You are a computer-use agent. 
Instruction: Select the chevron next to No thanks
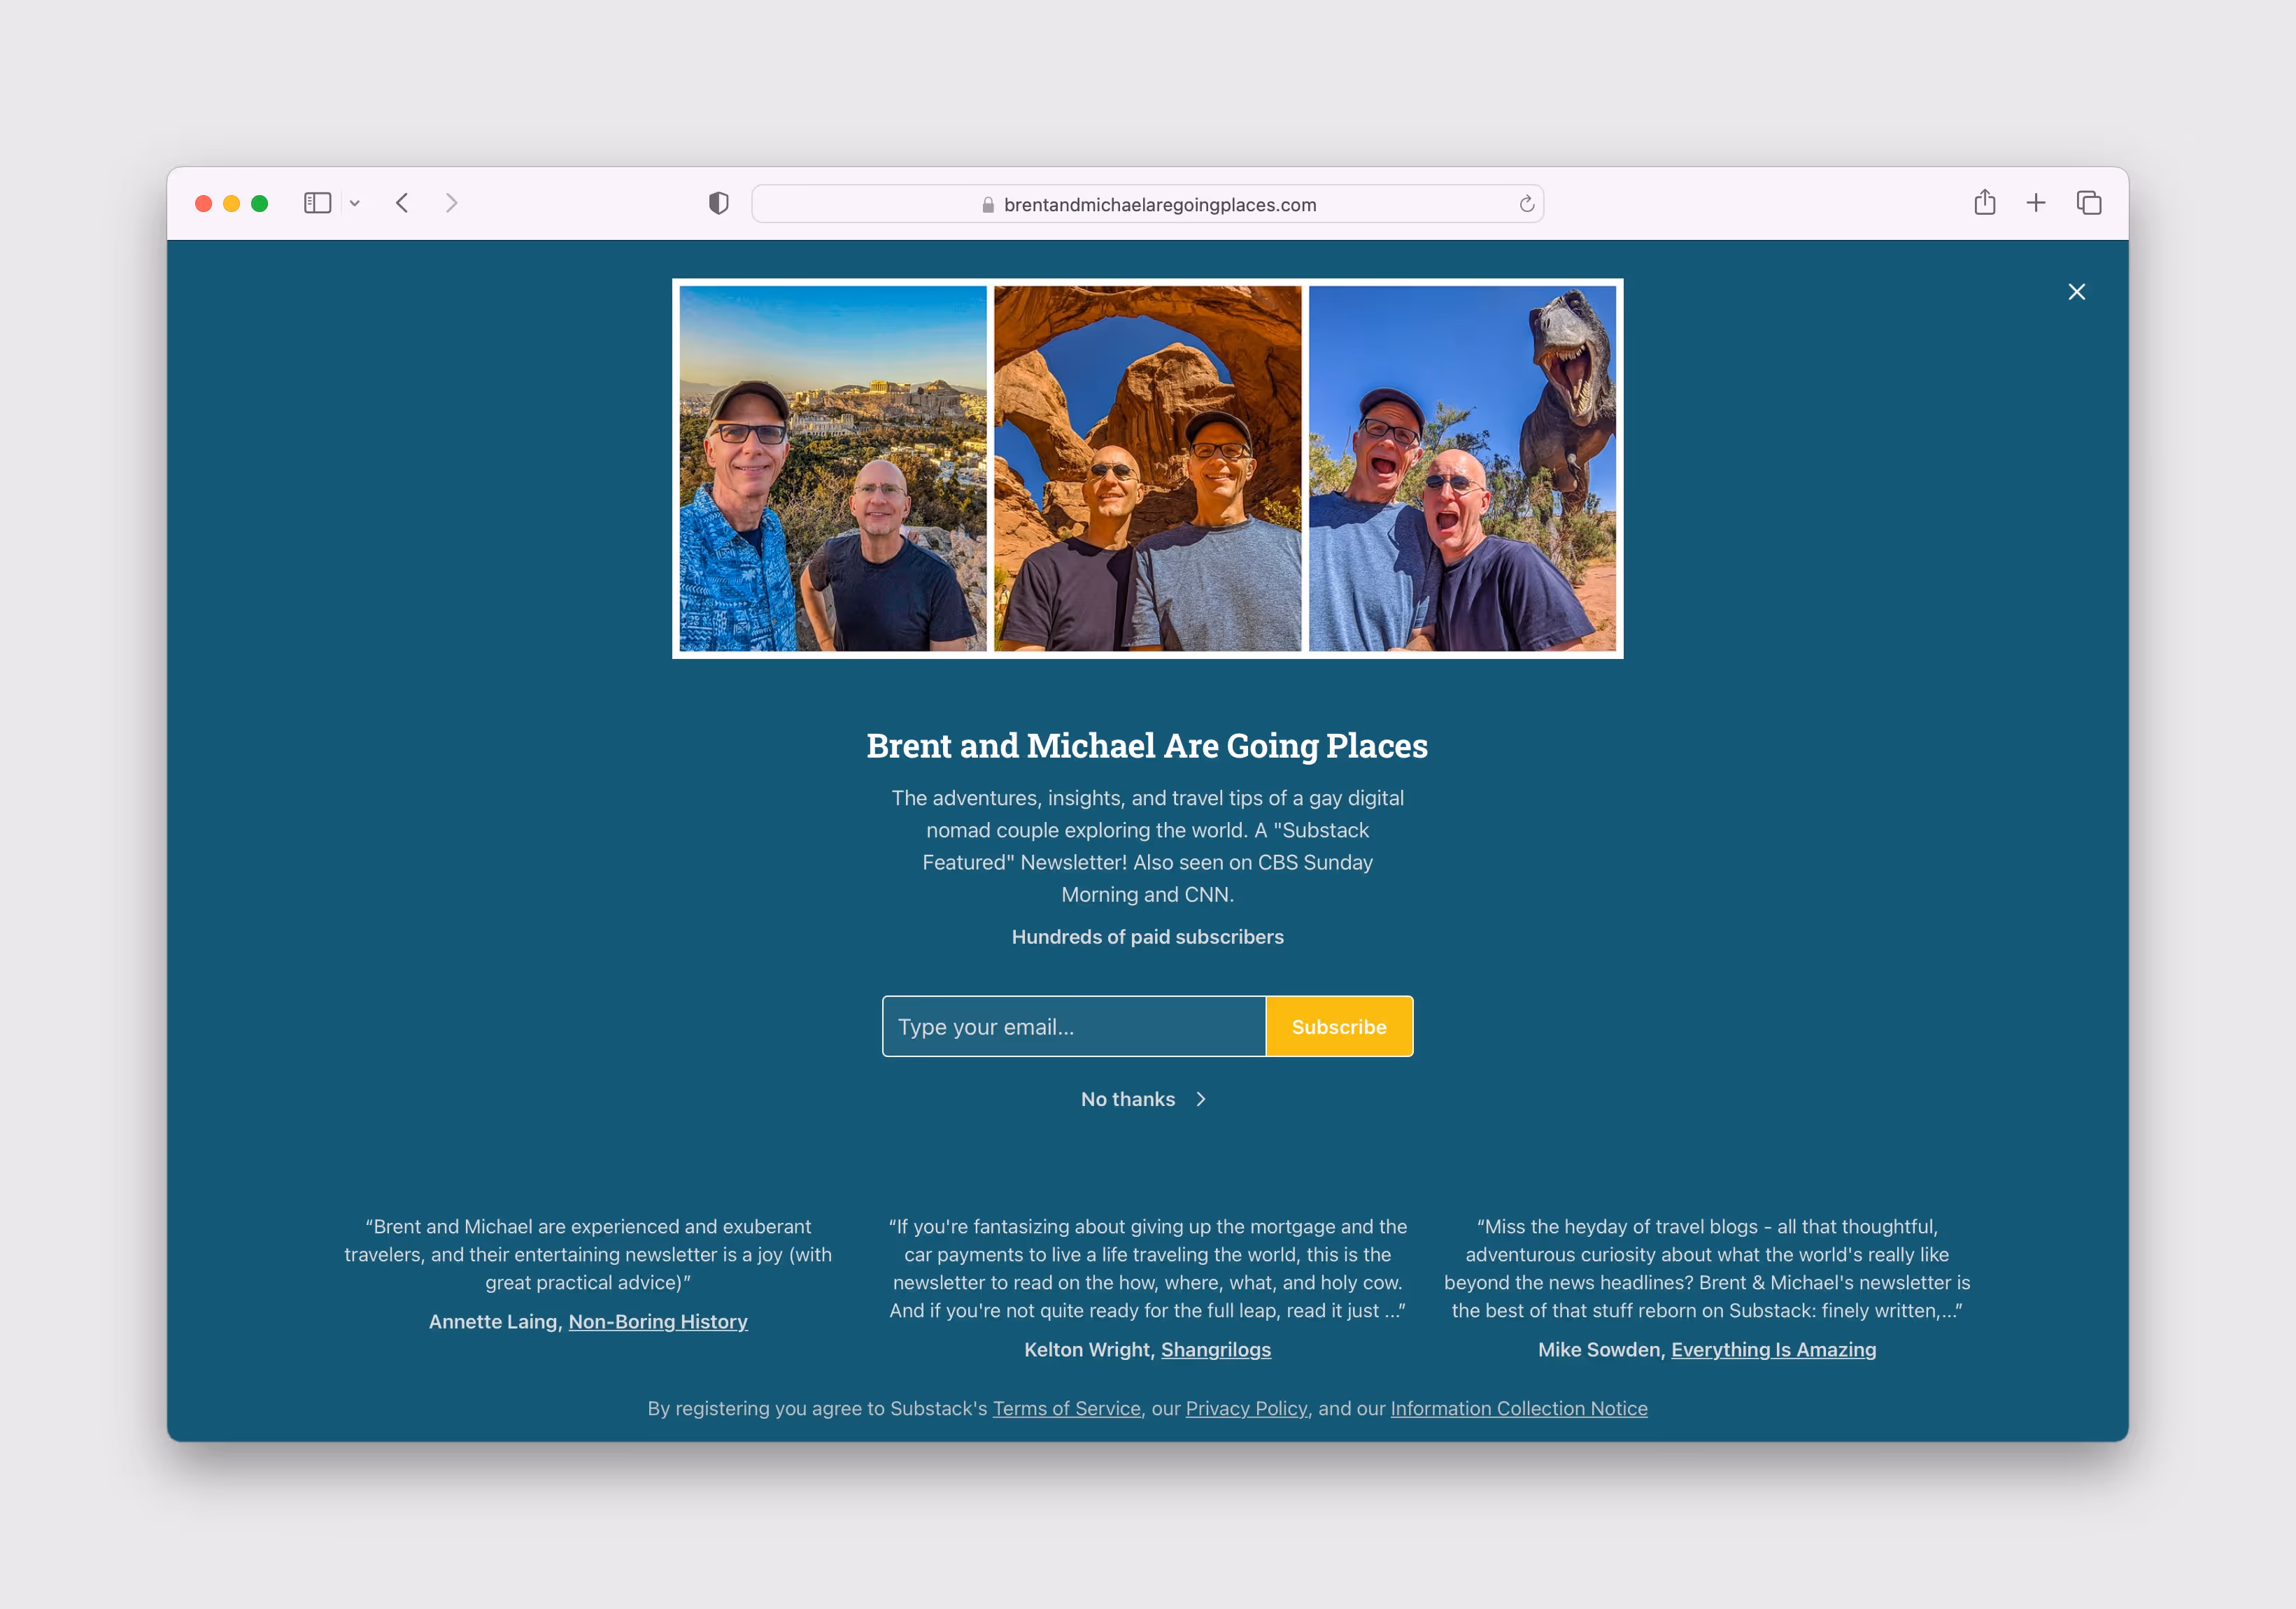click(x=1200, y=1099)
